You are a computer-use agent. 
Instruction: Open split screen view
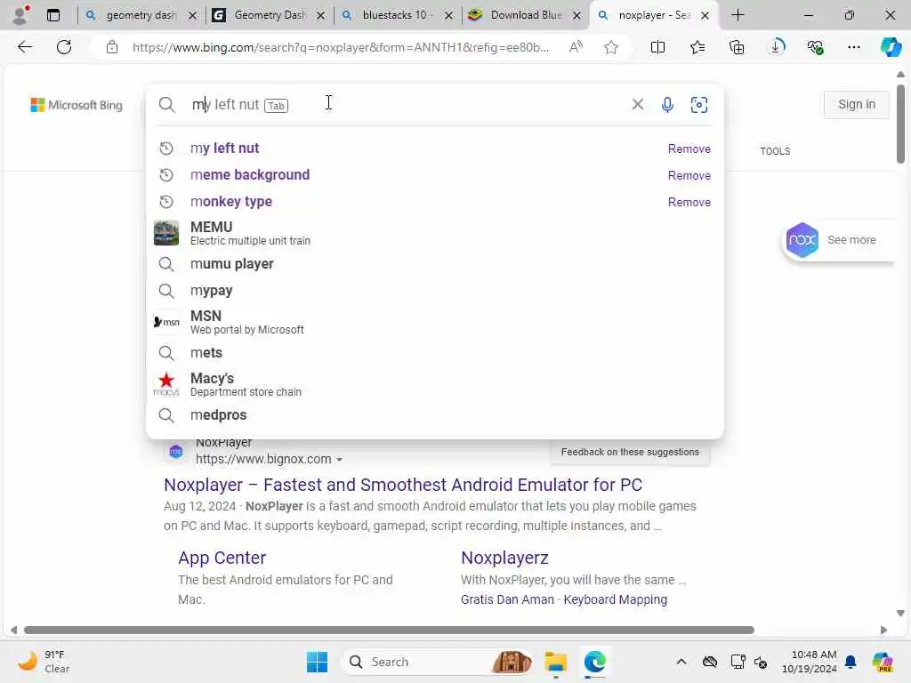[657, 47]
